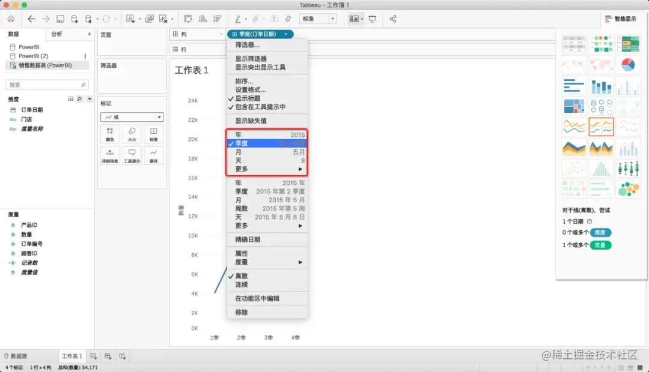Click the highlight pen icon
Viewport: 649px width, 372px height.
238,19
